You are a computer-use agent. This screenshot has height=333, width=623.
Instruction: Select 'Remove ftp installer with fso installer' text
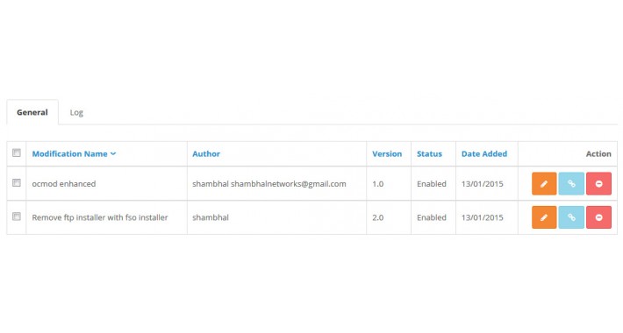(x=100, y=217)
